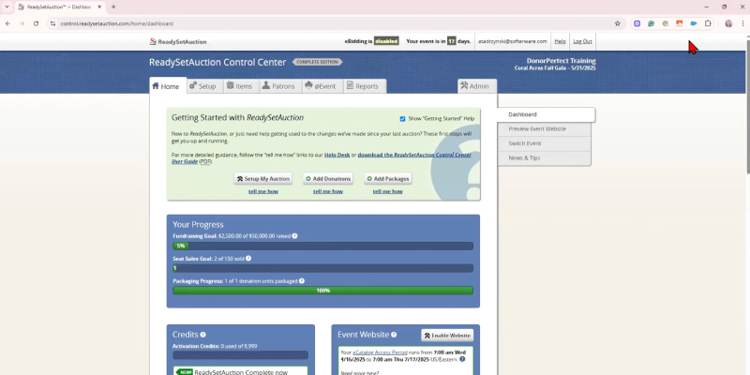
Task: Open the Admin tab
Action: click(477, 86)
